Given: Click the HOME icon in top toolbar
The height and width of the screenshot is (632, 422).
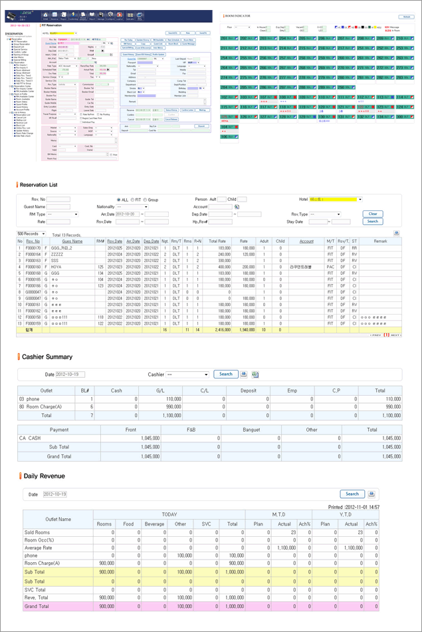Looking at the screenshot, I should click(x=45, y=14).
